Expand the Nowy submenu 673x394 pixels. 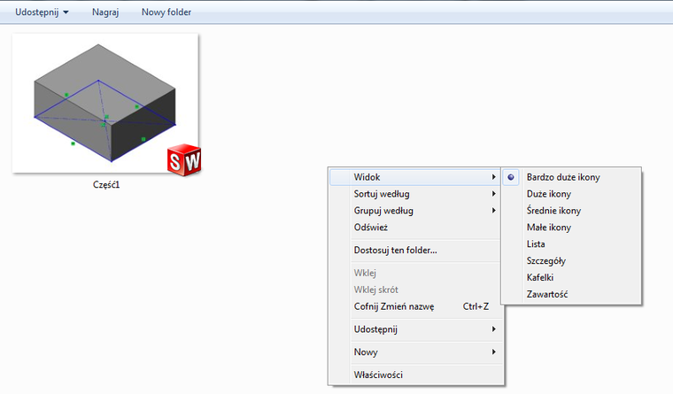point(414,352)
